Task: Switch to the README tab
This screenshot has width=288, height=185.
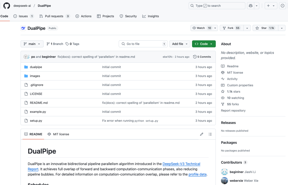Action: [33, 134]
